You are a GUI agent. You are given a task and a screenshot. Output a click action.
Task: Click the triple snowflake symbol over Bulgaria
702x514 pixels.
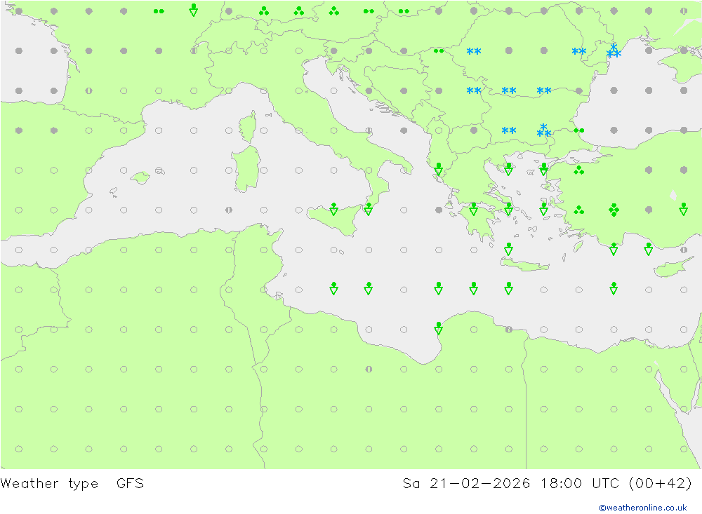coord(543,130)
